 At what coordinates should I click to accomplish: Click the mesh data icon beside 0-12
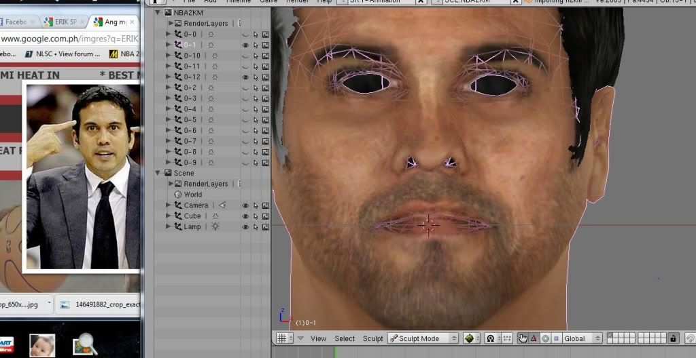(215, 77)
